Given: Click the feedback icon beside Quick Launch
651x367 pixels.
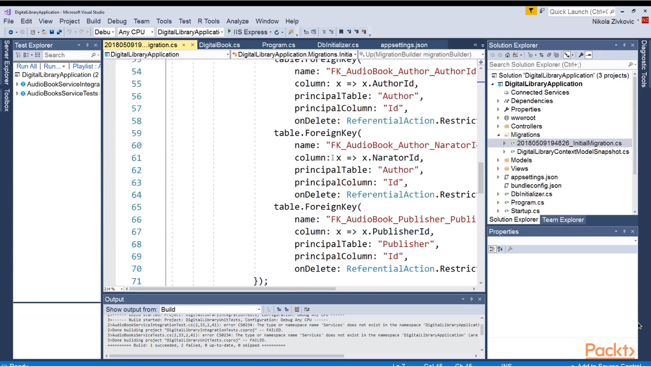Looking at the screenshot, I should pos(542,11).
